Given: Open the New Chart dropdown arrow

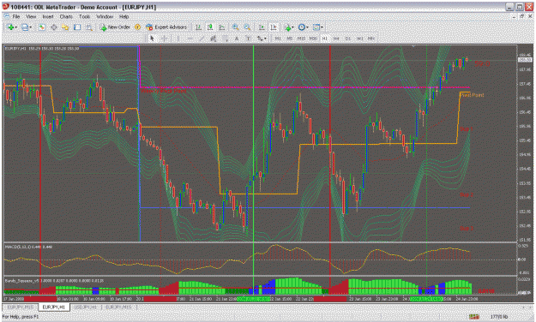Looking at the screenshot, I should coord(16,27).
